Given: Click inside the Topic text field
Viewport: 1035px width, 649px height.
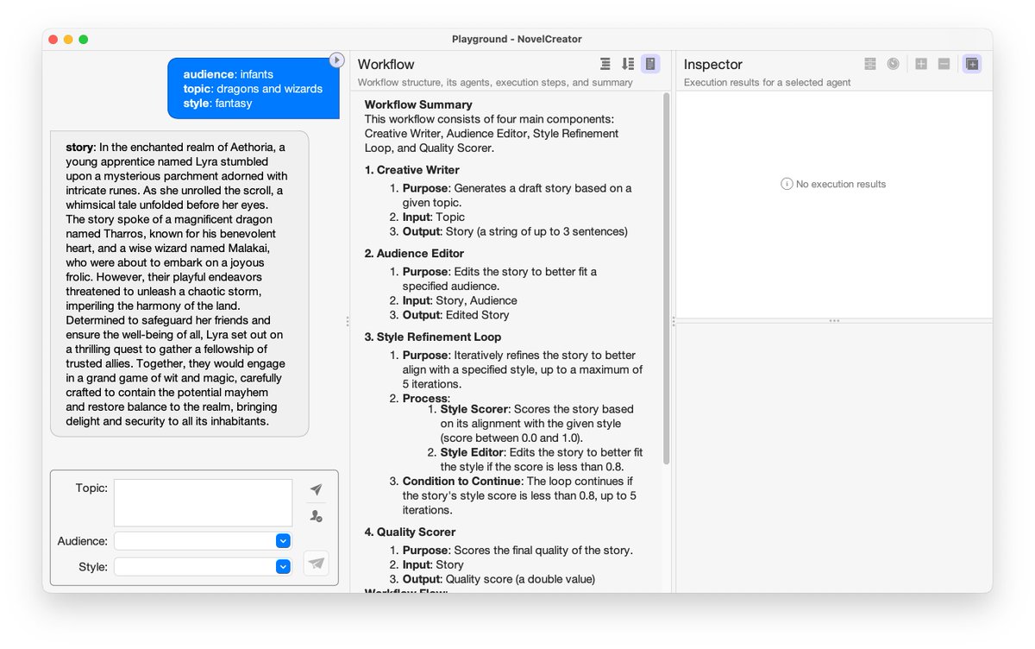Looking at the screenshot, I should pyautogui.click(x=203, y=502).
